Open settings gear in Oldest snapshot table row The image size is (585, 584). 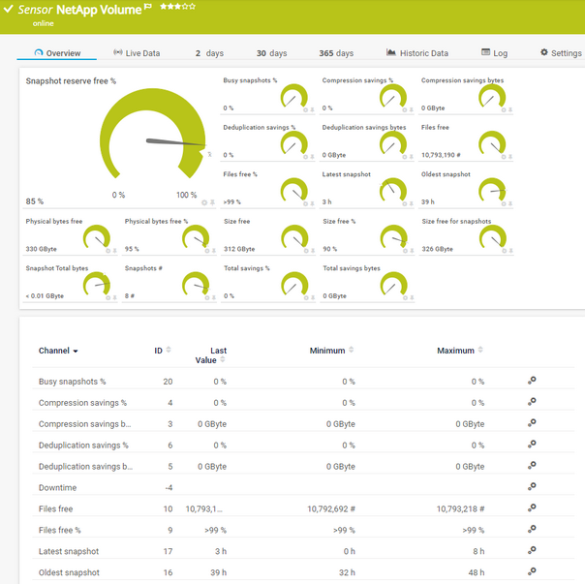[x=532, y=571]
